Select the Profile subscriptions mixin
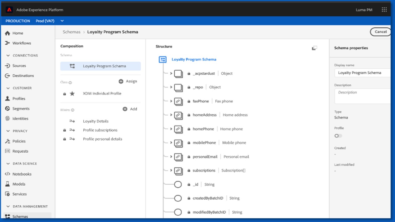Viewport: 395px width, 222px height. pyautogui.click(x=100, y=130)
